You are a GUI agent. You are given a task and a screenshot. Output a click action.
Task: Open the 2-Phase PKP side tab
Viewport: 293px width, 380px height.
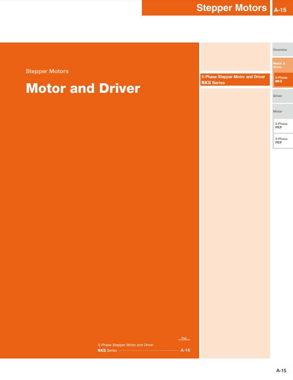283,126
